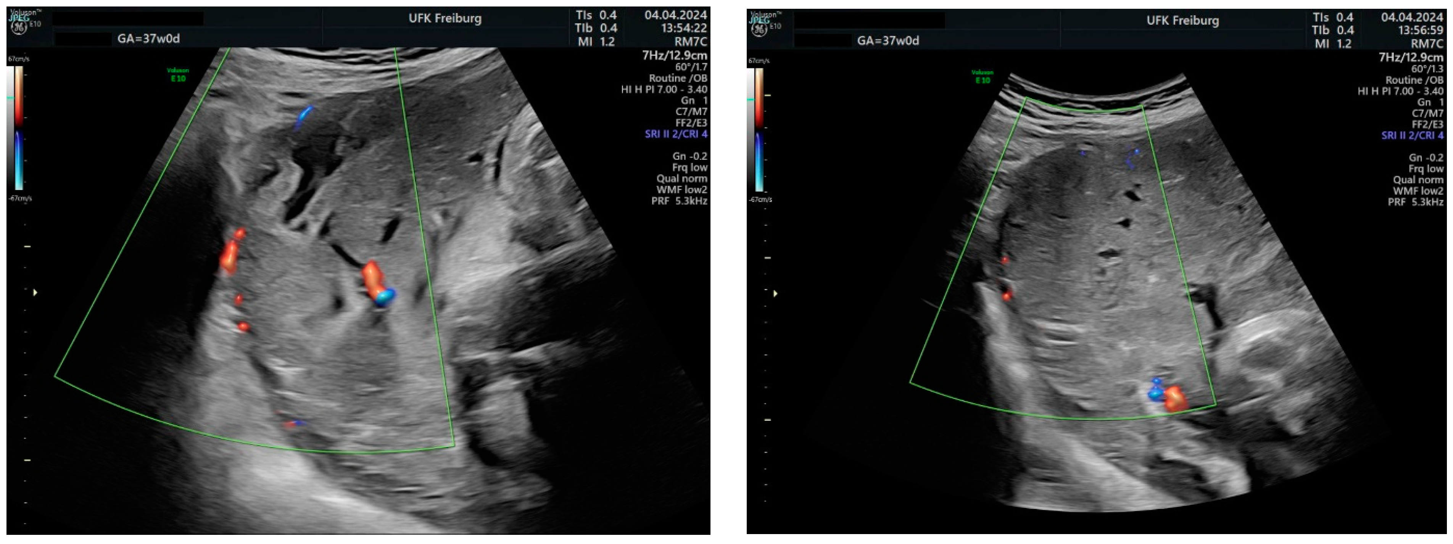The height and width of the screenshot is (544, 1453).
Task: Click Routine /OB preset text in right scan
Action: click(x=1414, y=80)
